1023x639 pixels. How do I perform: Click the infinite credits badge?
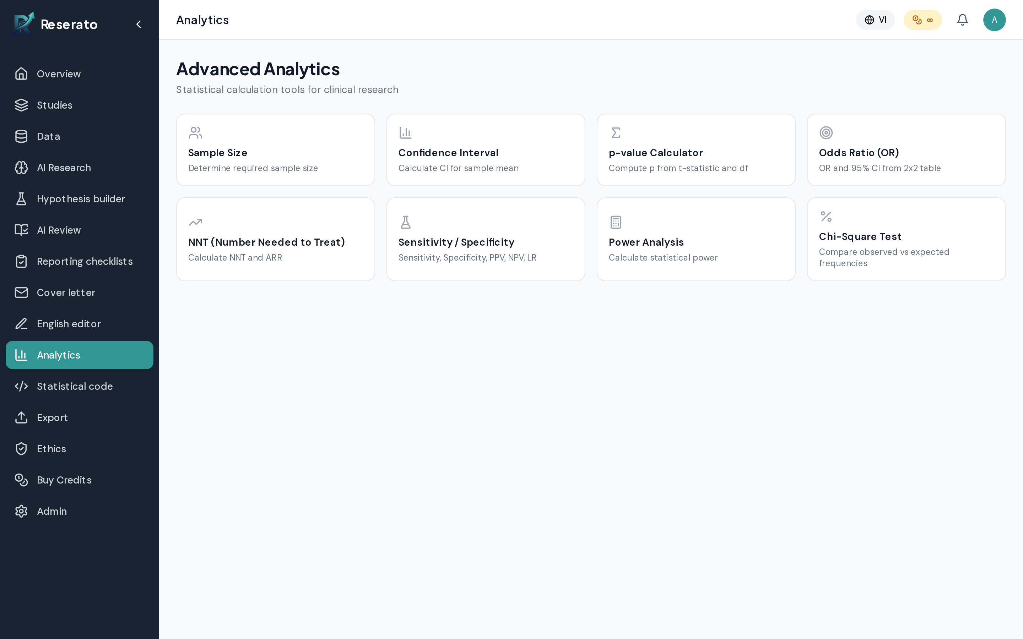922,20
